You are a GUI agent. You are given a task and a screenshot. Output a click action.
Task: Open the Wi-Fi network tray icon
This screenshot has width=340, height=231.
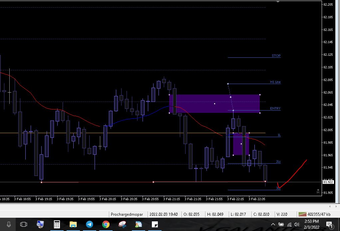(x=289, y=224)
